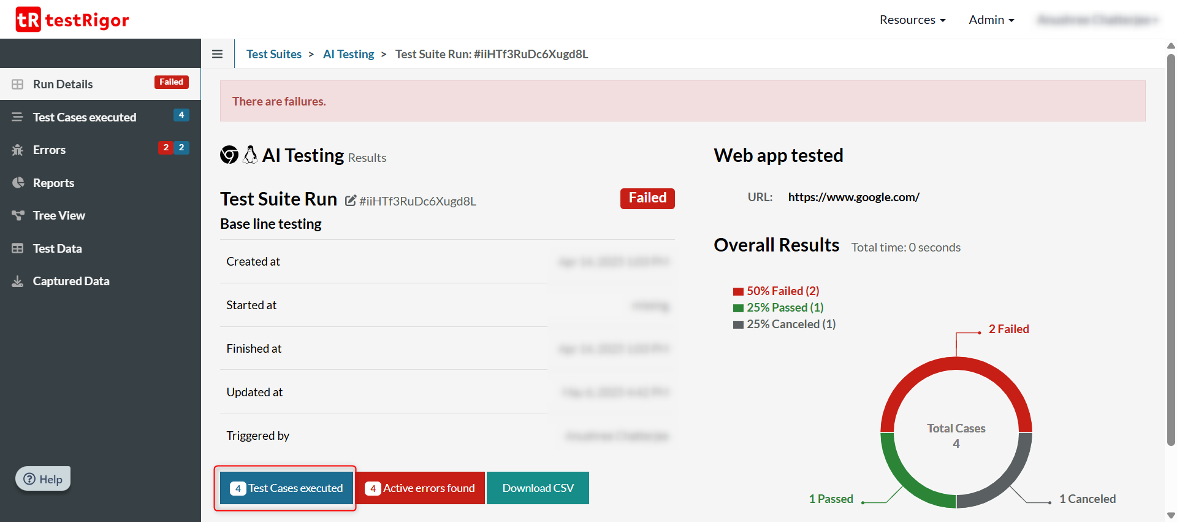The width and height of the screenshot is (1177, 522).
Task: Toggle the hamburger sidebar menu icon
Action: point(217,54)
